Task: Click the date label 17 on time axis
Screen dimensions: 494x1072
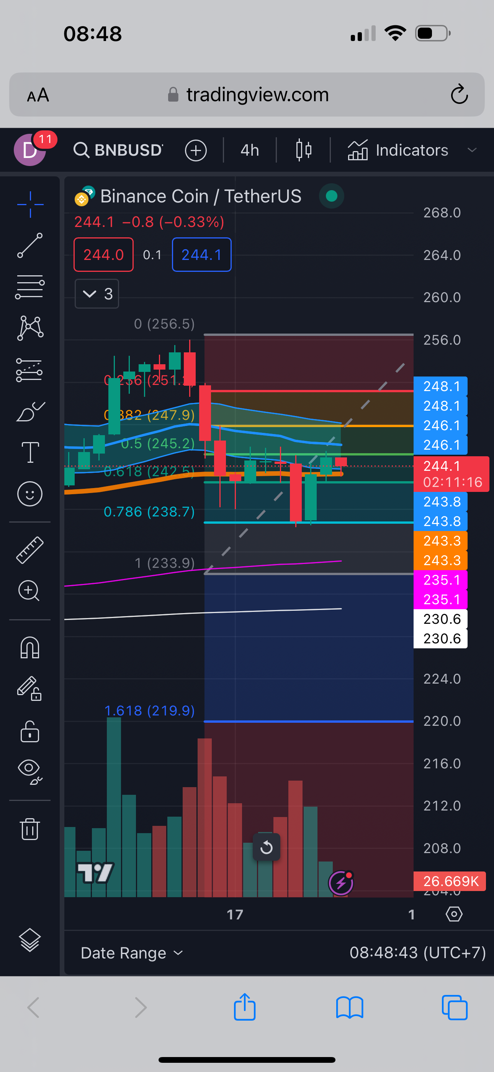Action: tap(235, 915)
